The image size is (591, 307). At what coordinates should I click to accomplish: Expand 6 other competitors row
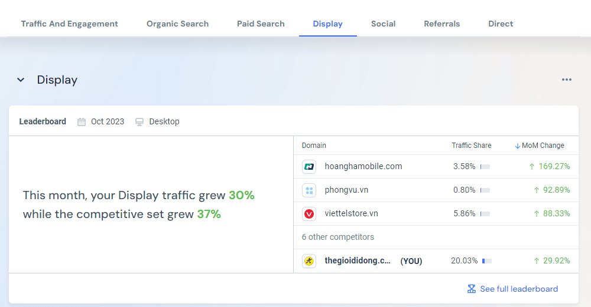pos(436,237)
